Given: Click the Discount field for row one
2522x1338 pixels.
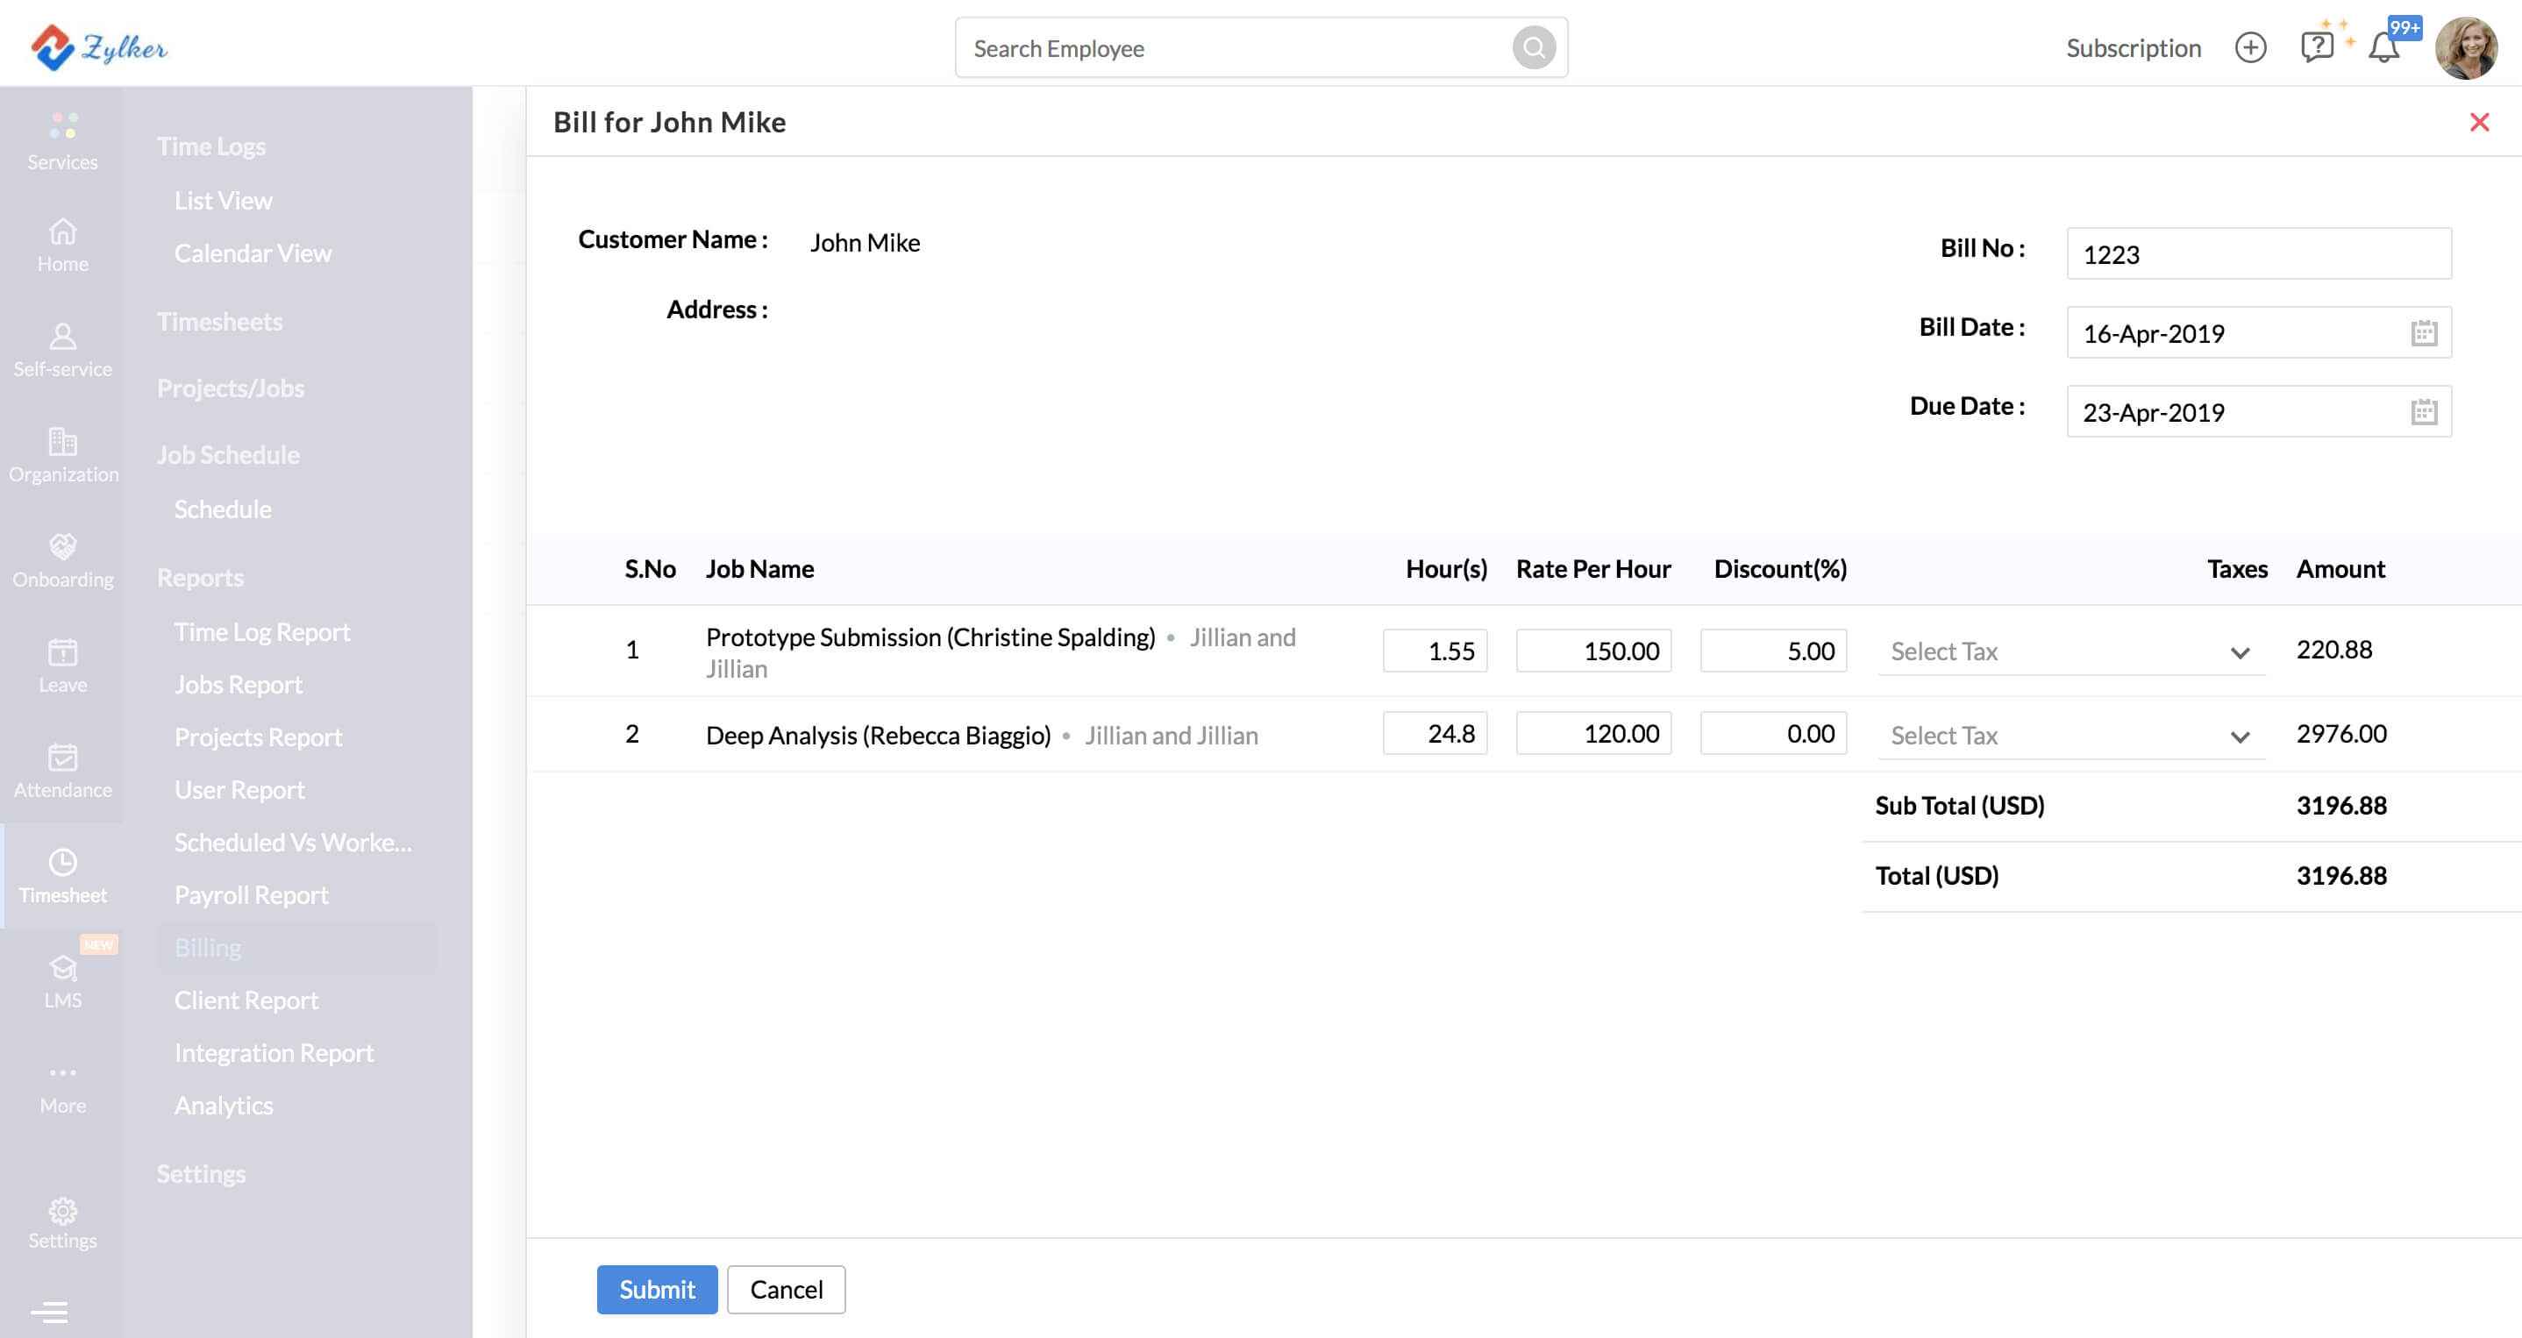Looking at the screenshot, I should pos(1772,651).
